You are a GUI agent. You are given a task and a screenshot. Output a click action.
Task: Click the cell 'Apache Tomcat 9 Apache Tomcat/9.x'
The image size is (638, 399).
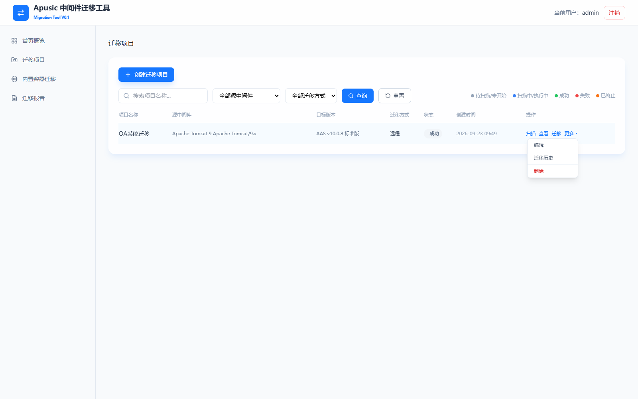pos(215,134)
